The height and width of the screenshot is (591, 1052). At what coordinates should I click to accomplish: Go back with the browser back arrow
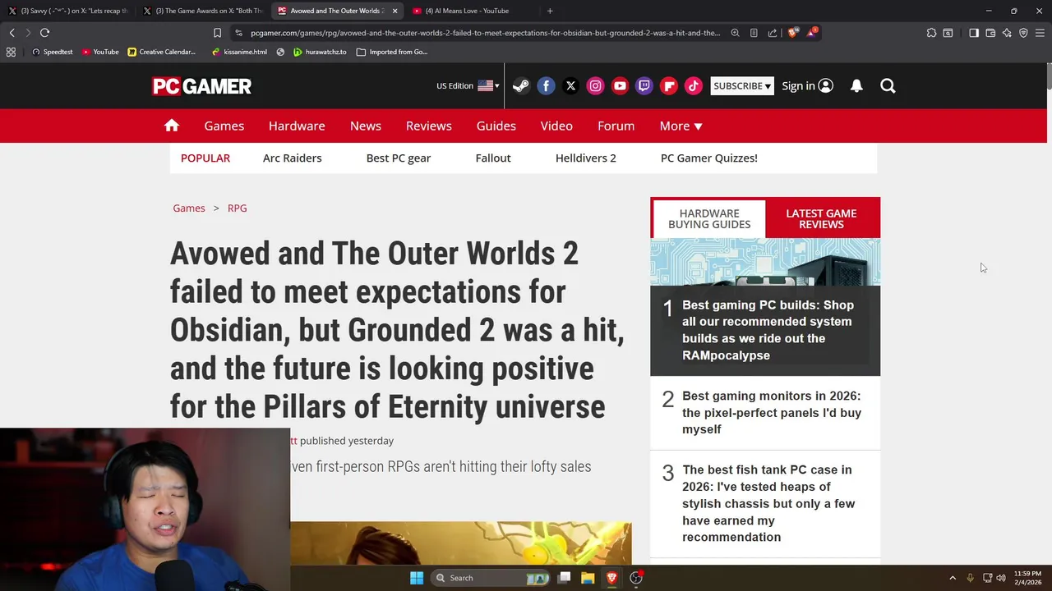12,33
